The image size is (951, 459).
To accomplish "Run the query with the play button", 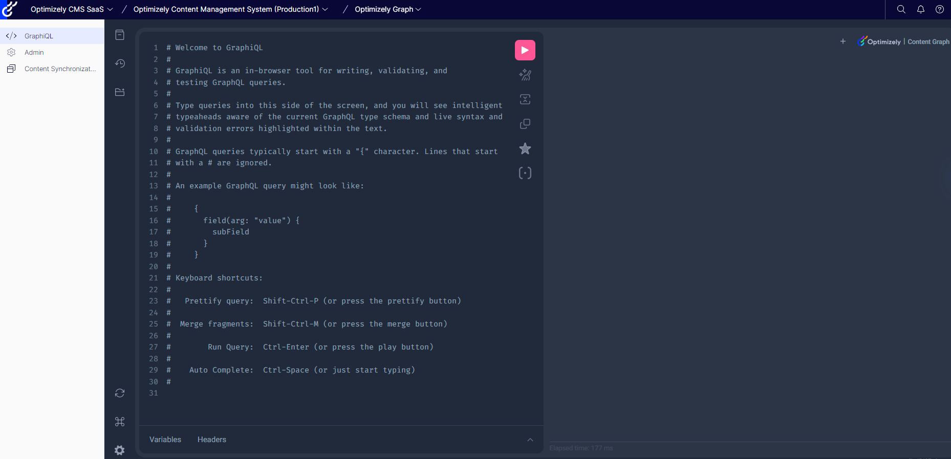I will [x=525, y=50].
